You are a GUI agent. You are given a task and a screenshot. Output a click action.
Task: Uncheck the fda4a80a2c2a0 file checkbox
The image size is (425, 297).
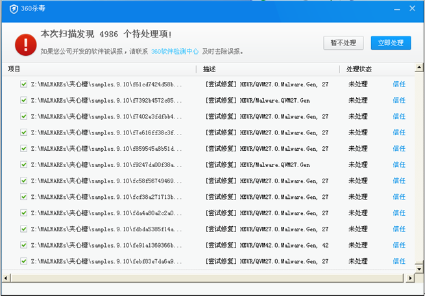point(23,213)
